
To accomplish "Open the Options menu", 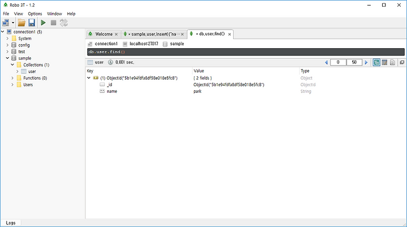I will coord(35,14).
